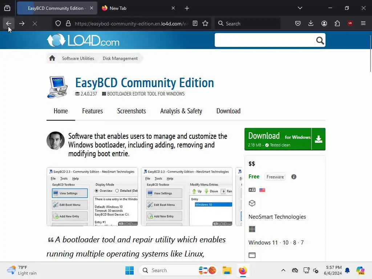Click the reviewer's portrait photo
Screen dimensions: 372x279
pos(56,141)
